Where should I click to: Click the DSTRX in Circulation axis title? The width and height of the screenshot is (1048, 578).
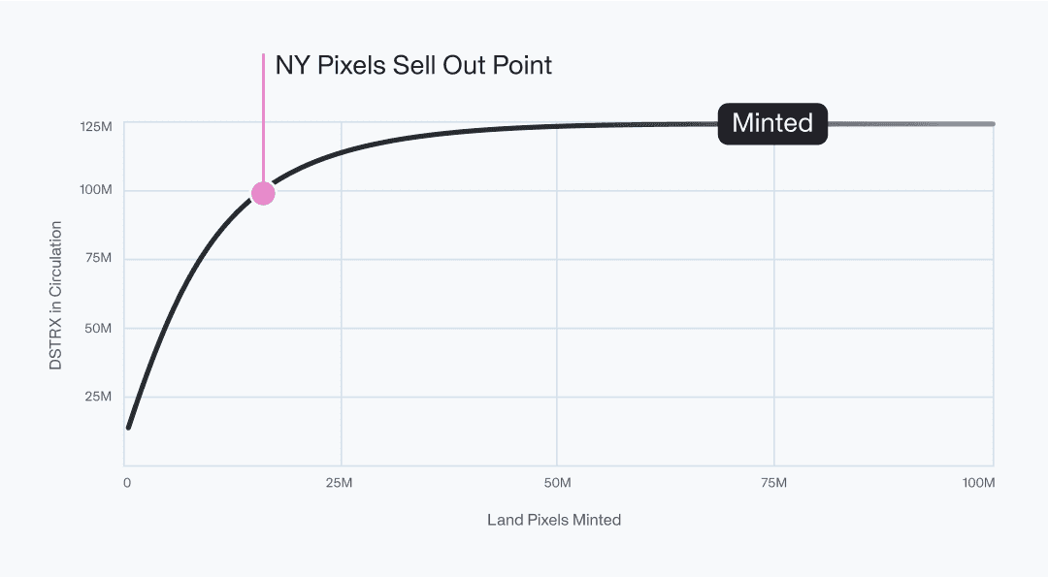pos(55,296)
